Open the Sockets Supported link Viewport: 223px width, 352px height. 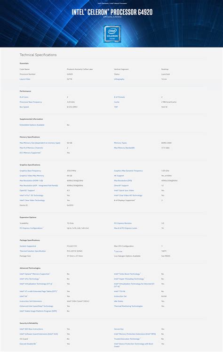pos(28,246)
